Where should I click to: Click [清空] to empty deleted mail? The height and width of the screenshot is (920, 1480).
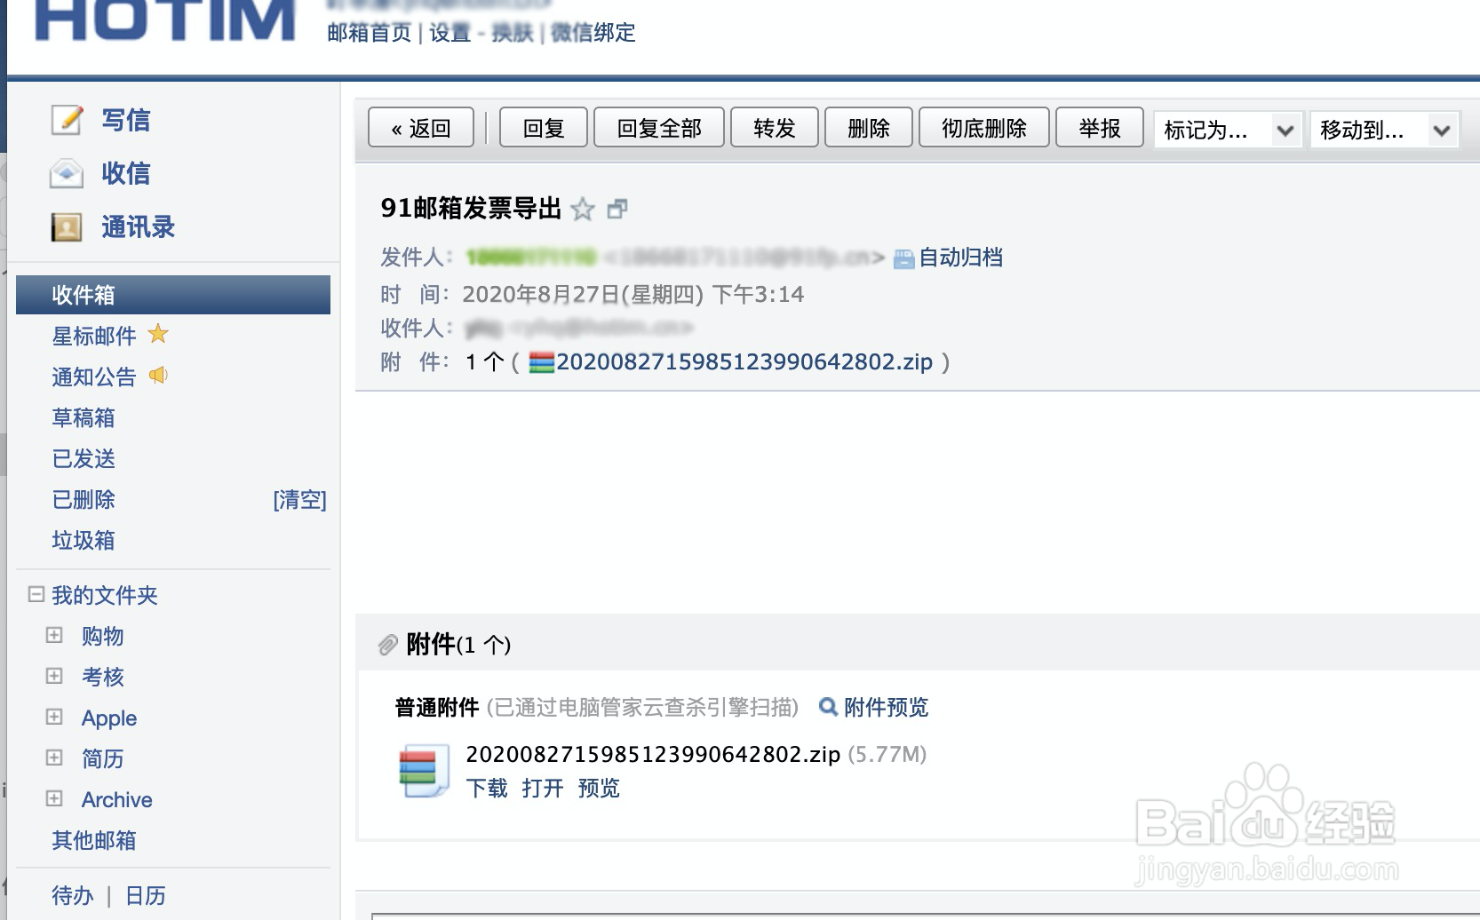(299, 500)
